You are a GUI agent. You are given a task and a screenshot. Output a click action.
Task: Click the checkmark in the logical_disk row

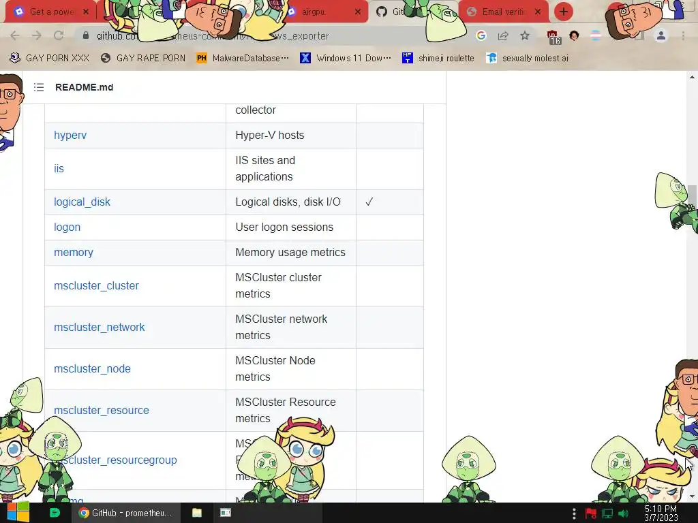click(369, 202)
